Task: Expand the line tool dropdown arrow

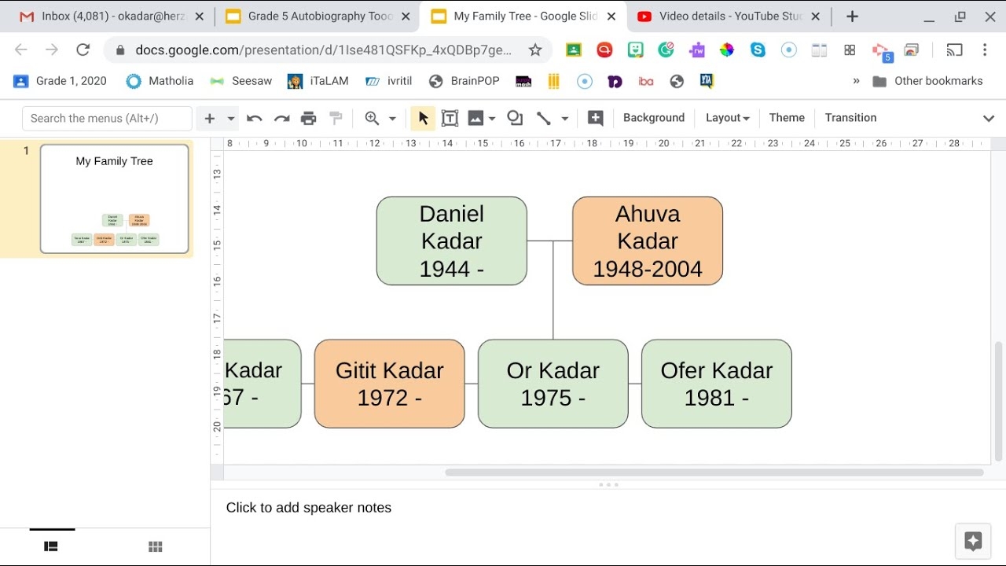Action: coord(564,119)
